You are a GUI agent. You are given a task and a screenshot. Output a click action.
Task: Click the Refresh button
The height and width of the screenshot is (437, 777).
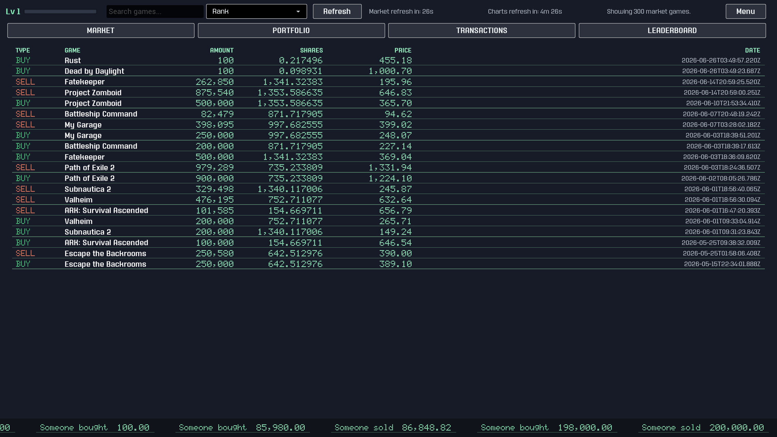pos(337,11)
